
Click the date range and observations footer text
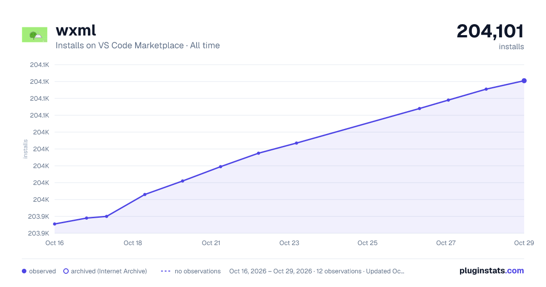point(317,271)
